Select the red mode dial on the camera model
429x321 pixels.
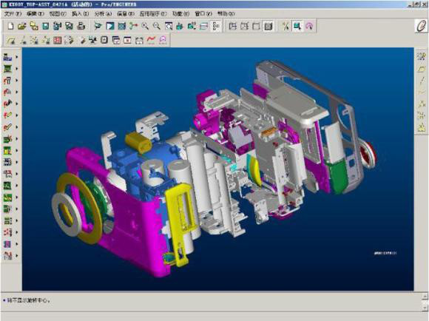pos(369,154)
